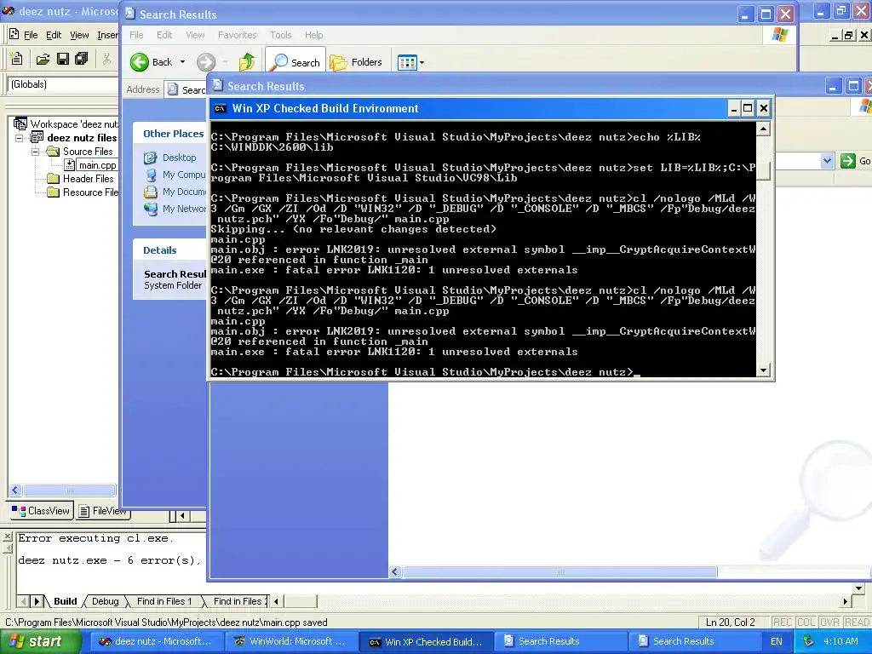Click the Save All icon in Visual Studio toolbar
The image size is (872, 654).
click(82, 59)
